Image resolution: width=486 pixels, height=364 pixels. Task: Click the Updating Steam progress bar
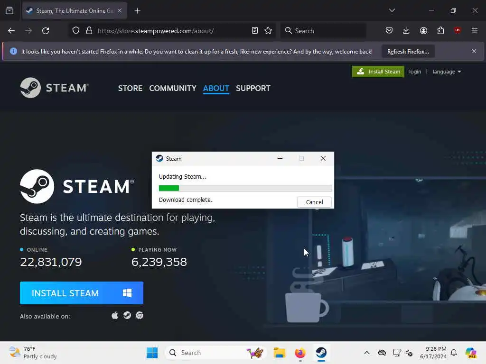tap(245, 188)
